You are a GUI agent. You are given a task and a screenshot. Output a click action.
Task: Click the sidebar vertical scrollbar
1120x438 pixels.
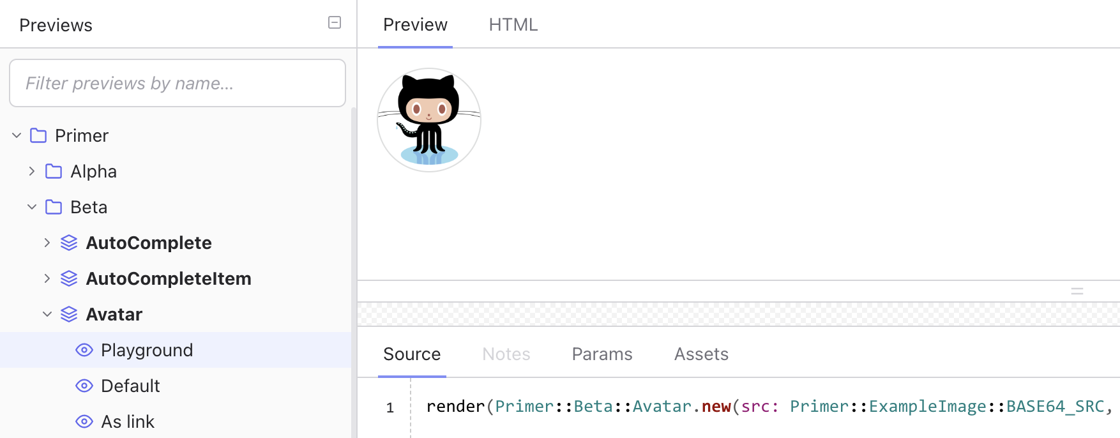click(x=354, y=273)
